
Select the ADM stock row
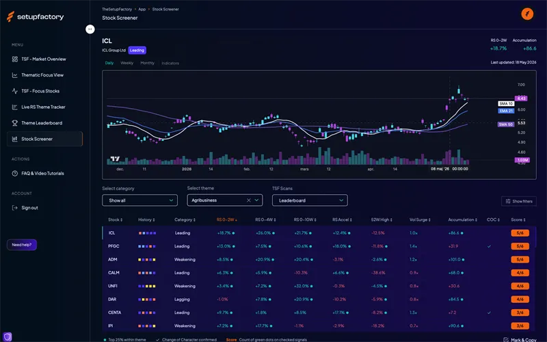(x=319, y=259)
